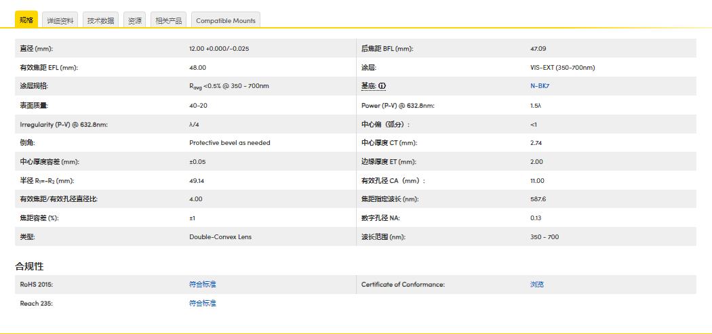The image size is (712, 334).
Task: Open the 技术数据 tab
Action: point(101,20)
